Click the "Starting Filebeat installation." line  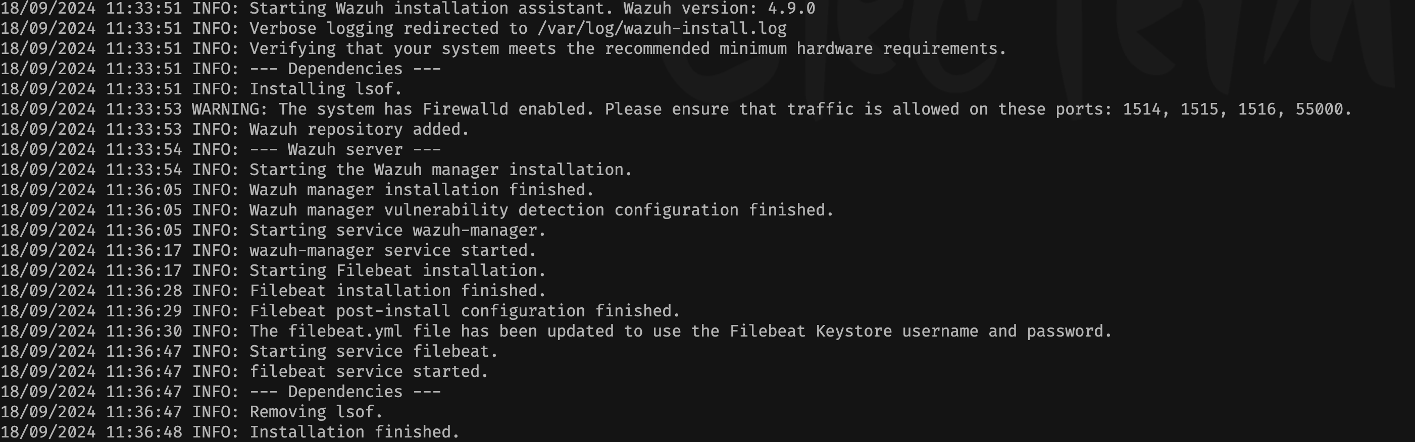pyautogui.click(x=398, y=270)
